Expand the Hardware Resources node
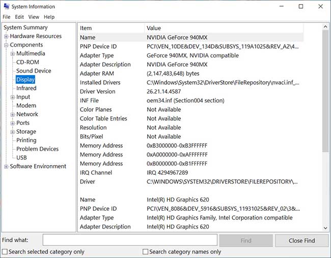This screenshot has height=258, width=331. [6, 37]
